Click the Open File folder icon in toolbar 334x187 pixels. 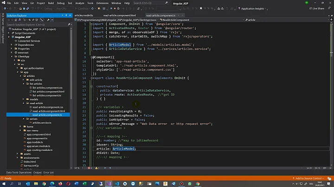[x=20, y=8]
